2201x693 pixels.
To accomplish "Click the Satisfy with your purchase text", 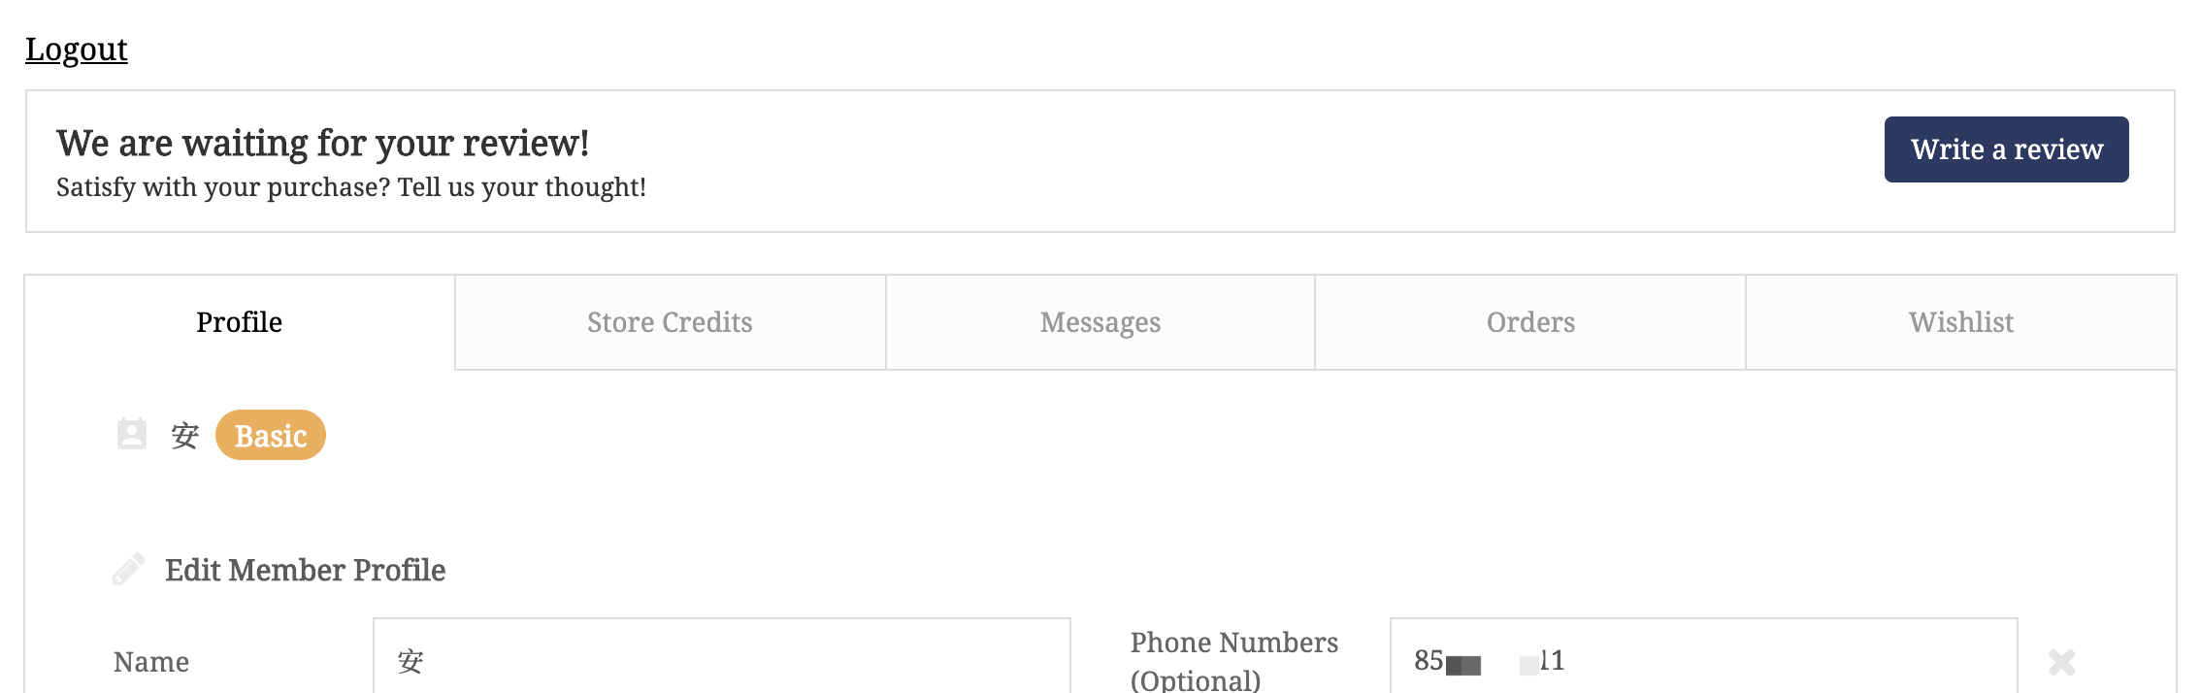I will pyautogui.click(x=351, y=187).
